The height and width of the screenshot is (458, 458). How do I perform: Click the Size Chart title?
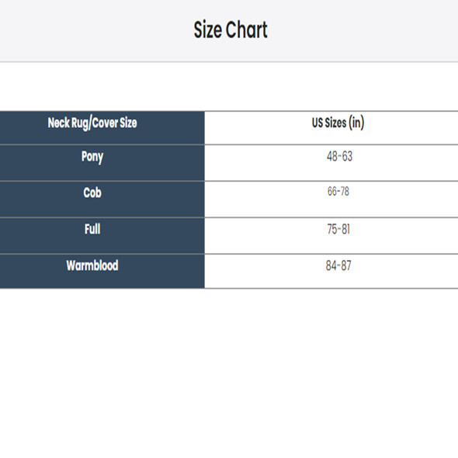pos(231,29)
